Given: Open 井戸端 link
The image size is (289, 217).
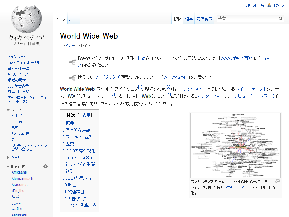Looking at the screenshot, I should tap(17, 122).
